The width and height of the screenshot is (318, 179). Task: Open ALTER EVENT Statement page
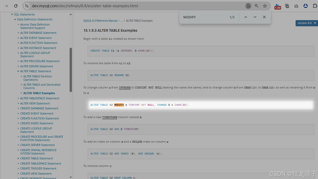coord(36,38)
